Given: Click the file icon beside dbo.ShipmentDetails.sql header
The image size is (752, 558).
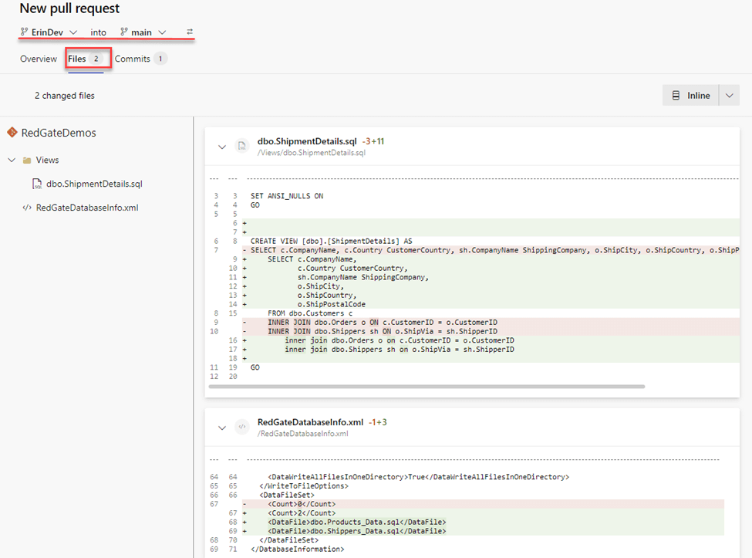Looking at the screenshot, I should [241, 146].
